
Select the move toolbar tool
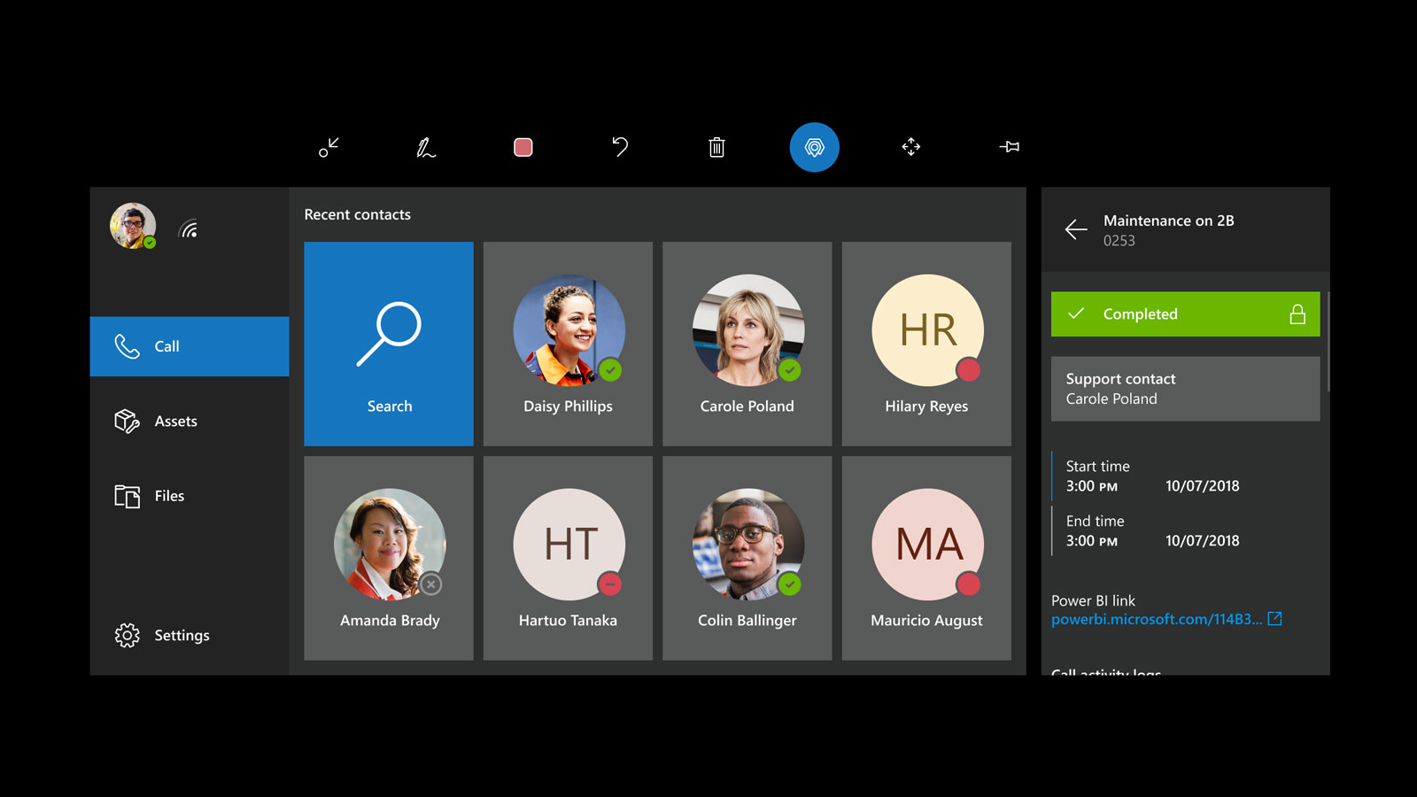tap(911, 147)
